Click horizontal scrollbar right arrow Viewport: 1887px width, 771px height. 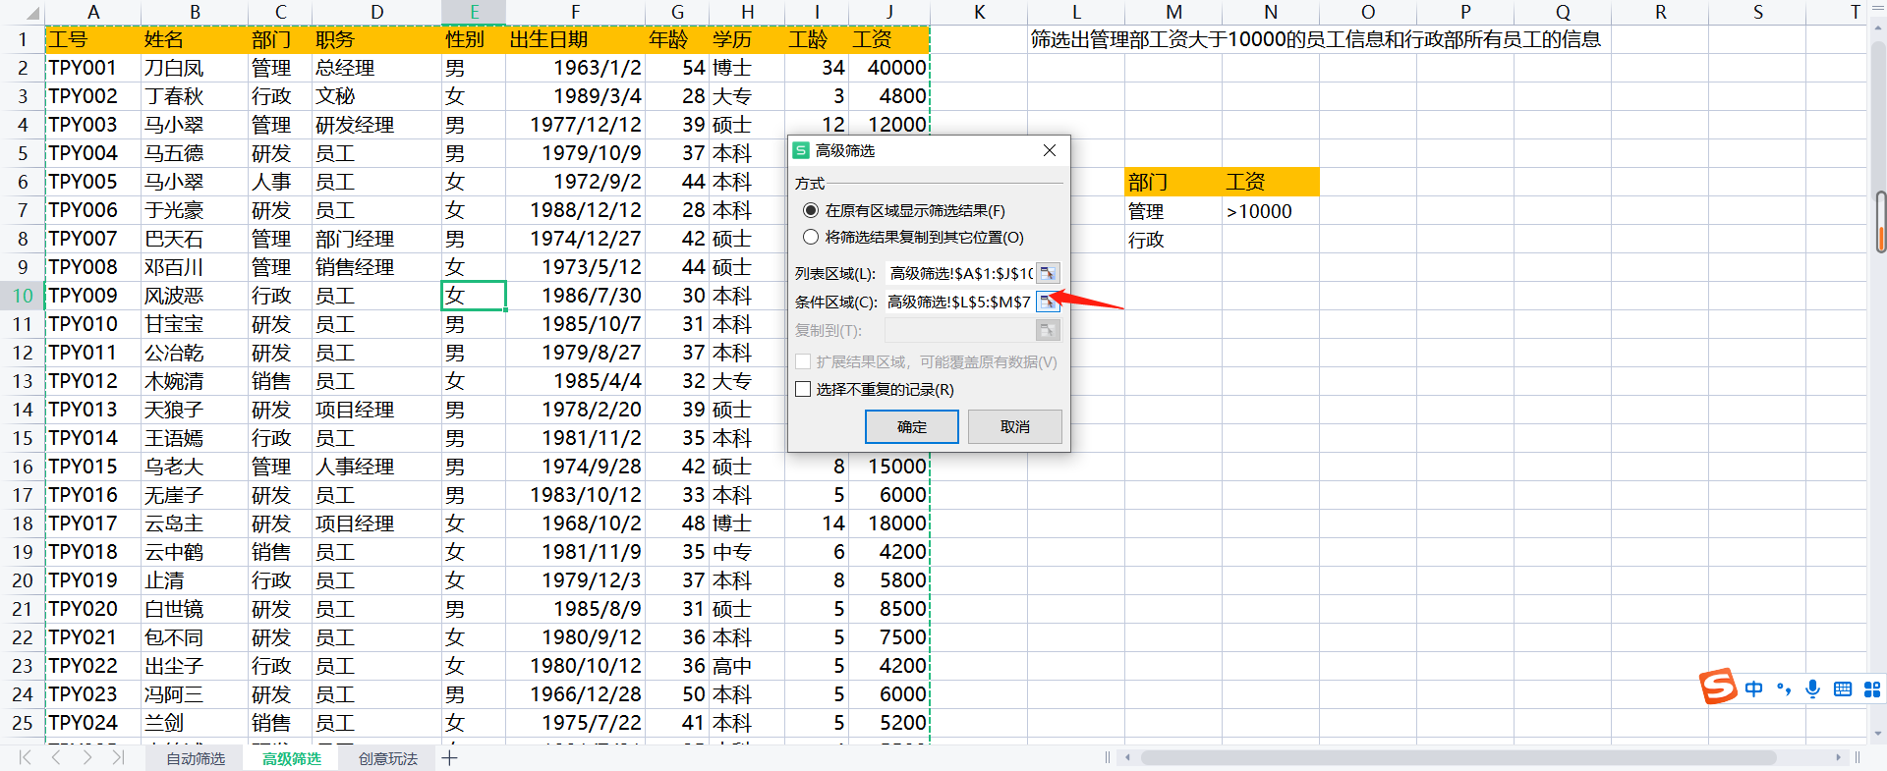(1838, 757)
